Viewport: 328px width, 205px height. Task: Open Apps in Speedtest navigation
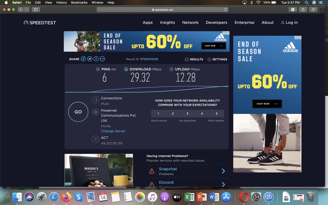(x=148, y=23)
